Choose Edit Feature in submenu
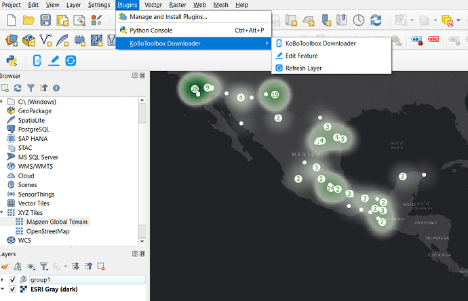Viewport: 468px width, 301px height. tap(331, 56)
